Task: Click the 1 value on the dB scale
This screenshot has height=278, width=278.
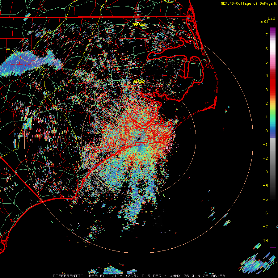Action: [267, 117]
